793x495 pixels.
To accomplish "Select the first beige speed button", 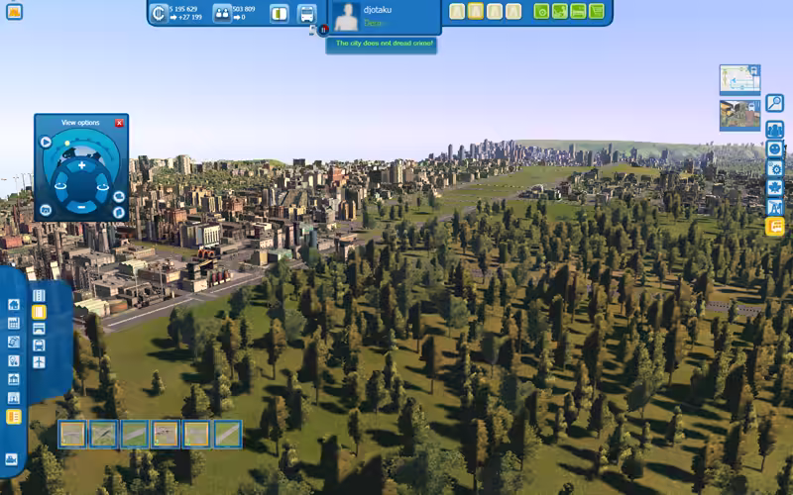I will pyautogui.click(x=457, y=12).
